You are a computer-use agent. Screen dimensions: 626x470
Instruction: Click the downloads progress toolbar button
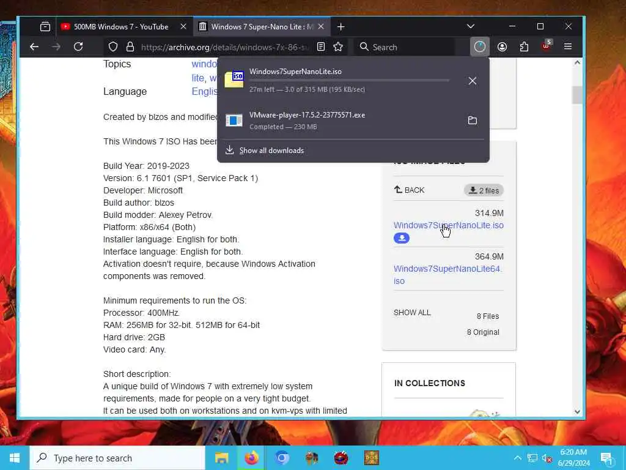tap(479, 47)
